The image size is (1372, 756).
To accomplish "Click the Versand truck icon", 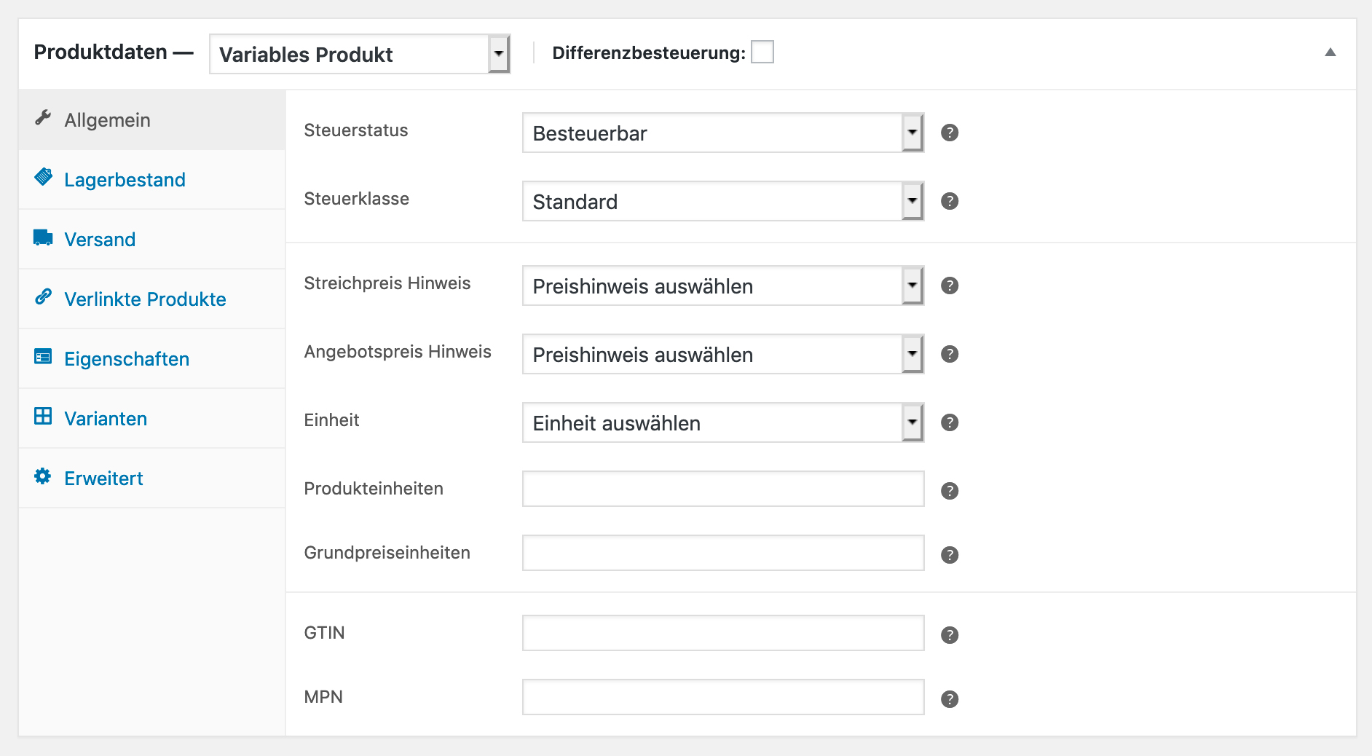I will pyautogui.click(x=43, y=237).
